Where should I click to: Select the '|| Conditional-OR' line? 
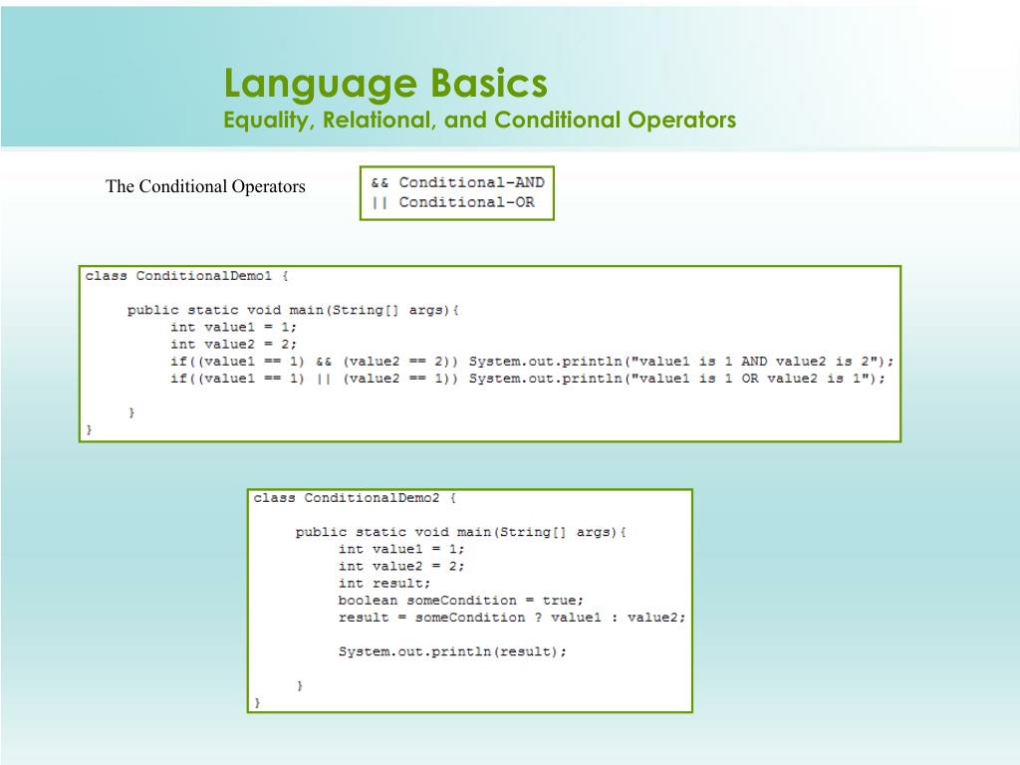point(453,202)
